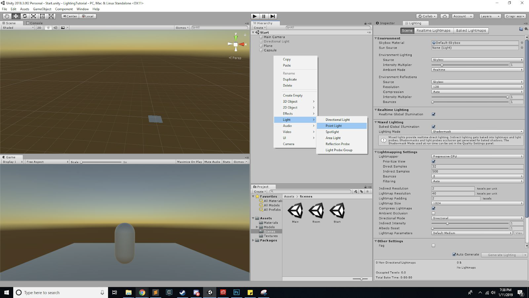This screenshot has height=298, width=529.
Task: Open Scene view Gizmos dropdown
Action: pos(182,28)
